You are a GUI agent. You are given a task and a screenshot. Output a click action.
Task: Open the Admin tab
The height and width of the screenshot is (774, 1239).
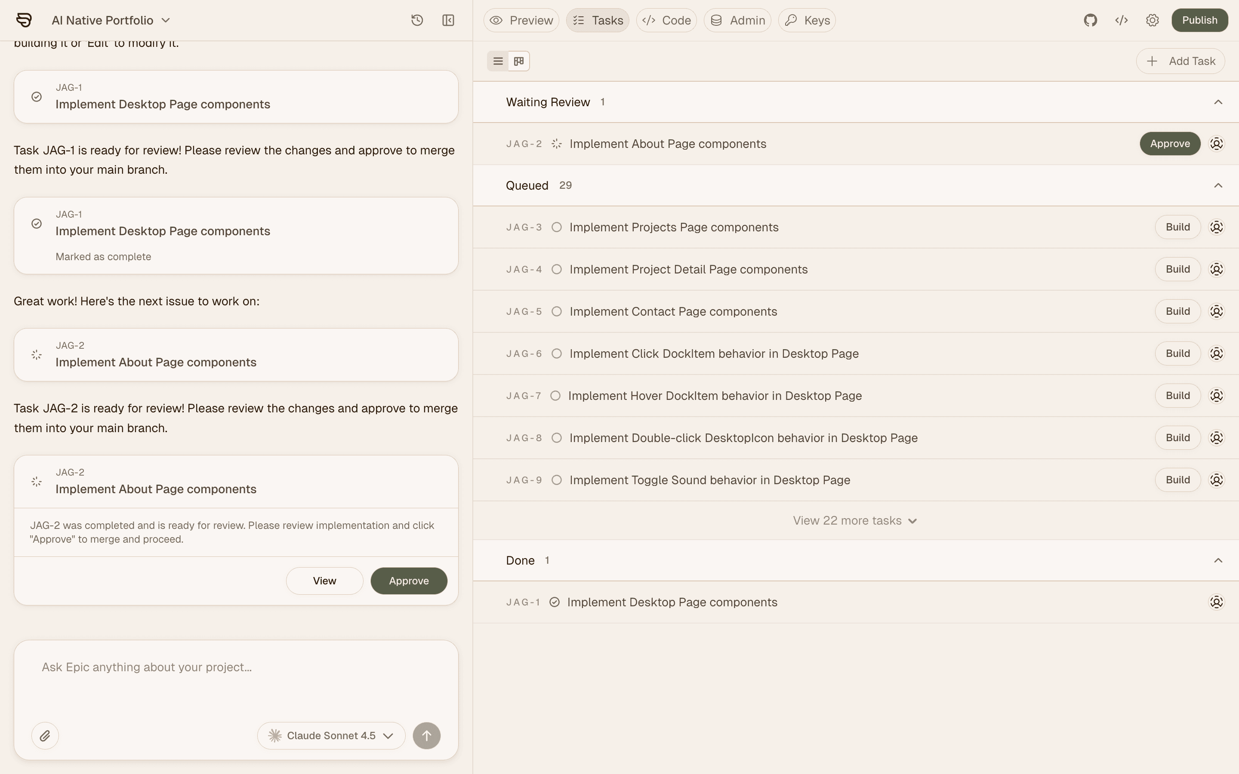tap(737, 21)
